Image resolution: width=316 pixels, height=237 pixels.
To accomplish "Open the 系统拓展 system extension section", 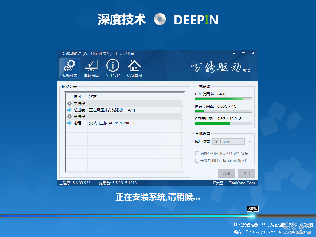I will pos(91,69).
